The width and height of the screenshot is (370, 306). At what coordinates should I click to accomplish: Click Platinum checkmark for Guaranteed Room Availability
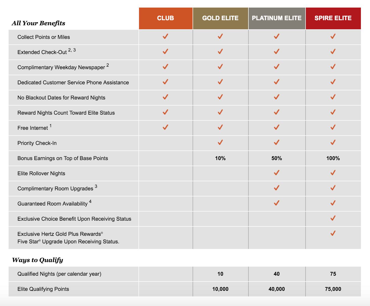[276, 203]
